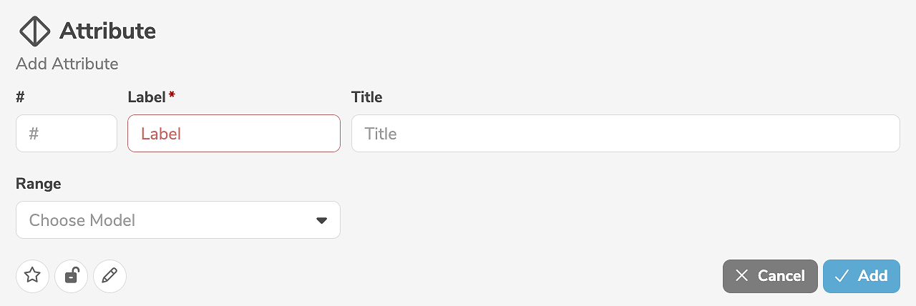Toggle the open padlock icon button

click(x=71, y=276)
